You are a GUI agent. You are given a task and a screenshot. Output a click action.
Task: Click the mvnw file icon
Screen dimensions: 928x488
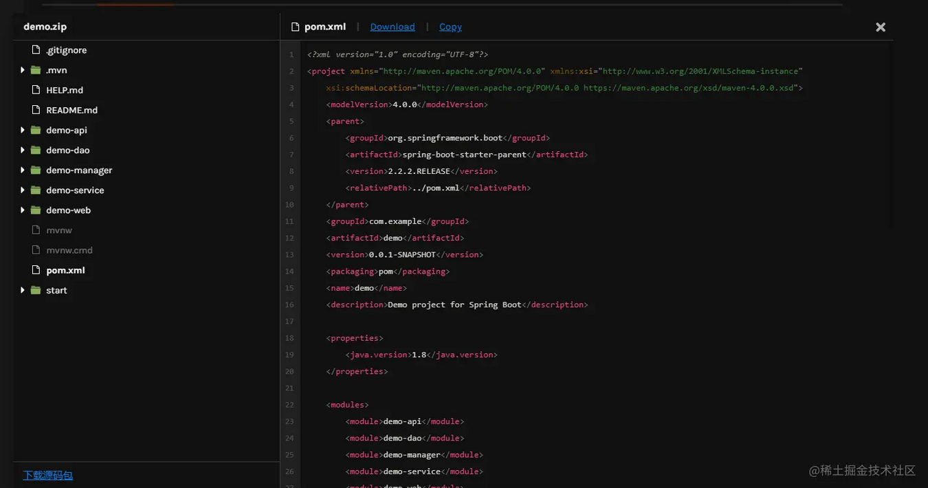pyautogui.click(x=36, y=230)
